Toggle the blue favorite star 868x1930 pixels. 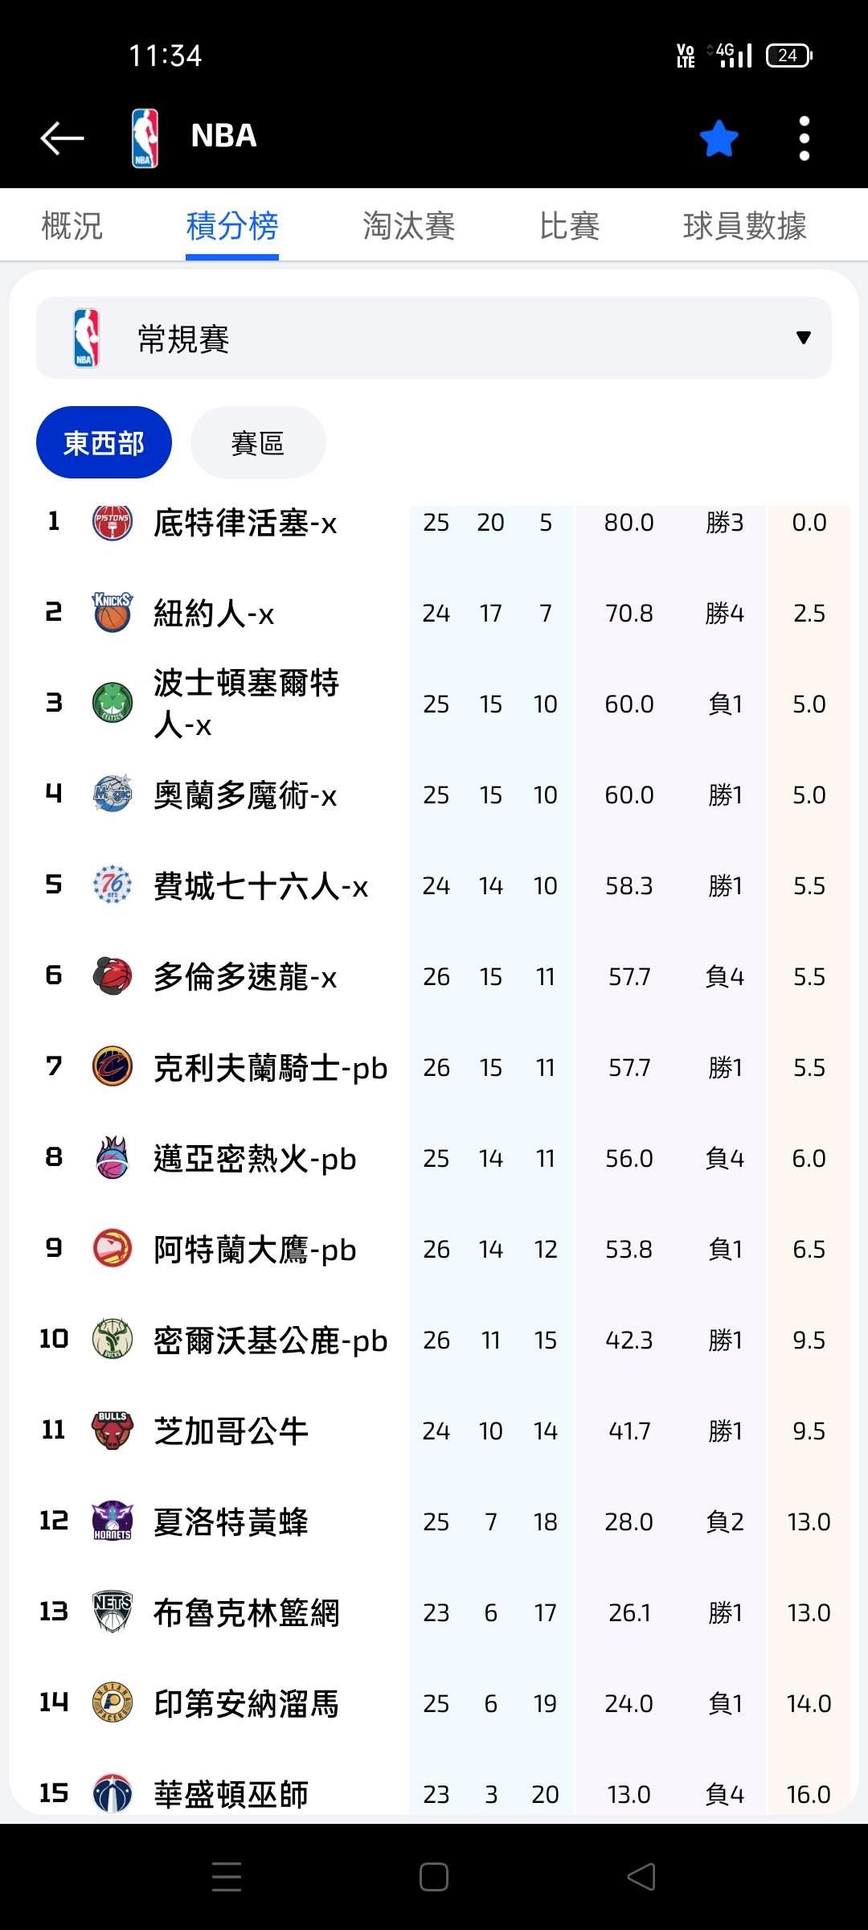click(x=719, y=138)
